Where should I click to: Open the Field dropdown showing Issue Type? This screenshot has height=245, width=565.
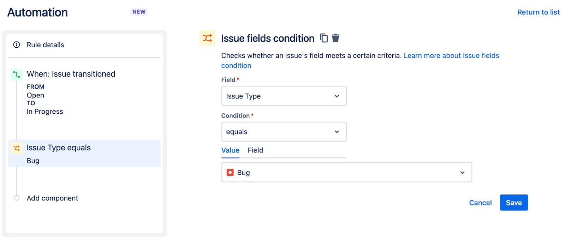[284, 96]
